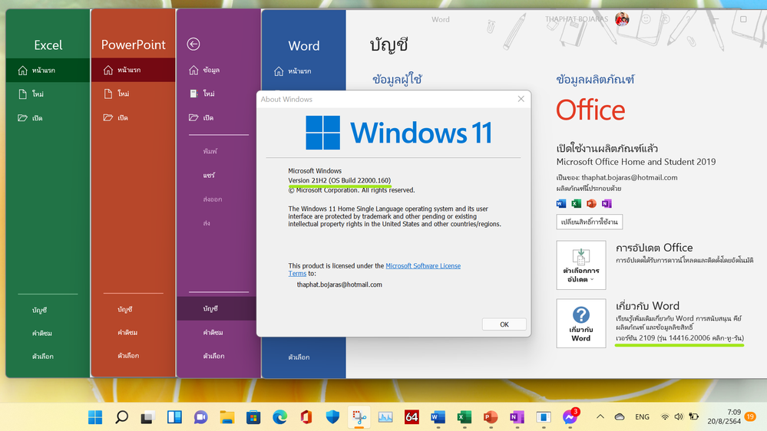Switch to the About Windows taskbar window

[544, 417]
